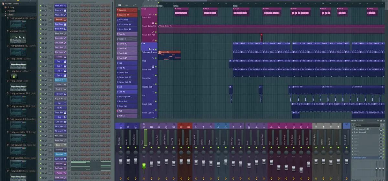Expand the Fruity Balance (Master) entry
Viewport: 388px width, 181px height.
tap(20, 71)
